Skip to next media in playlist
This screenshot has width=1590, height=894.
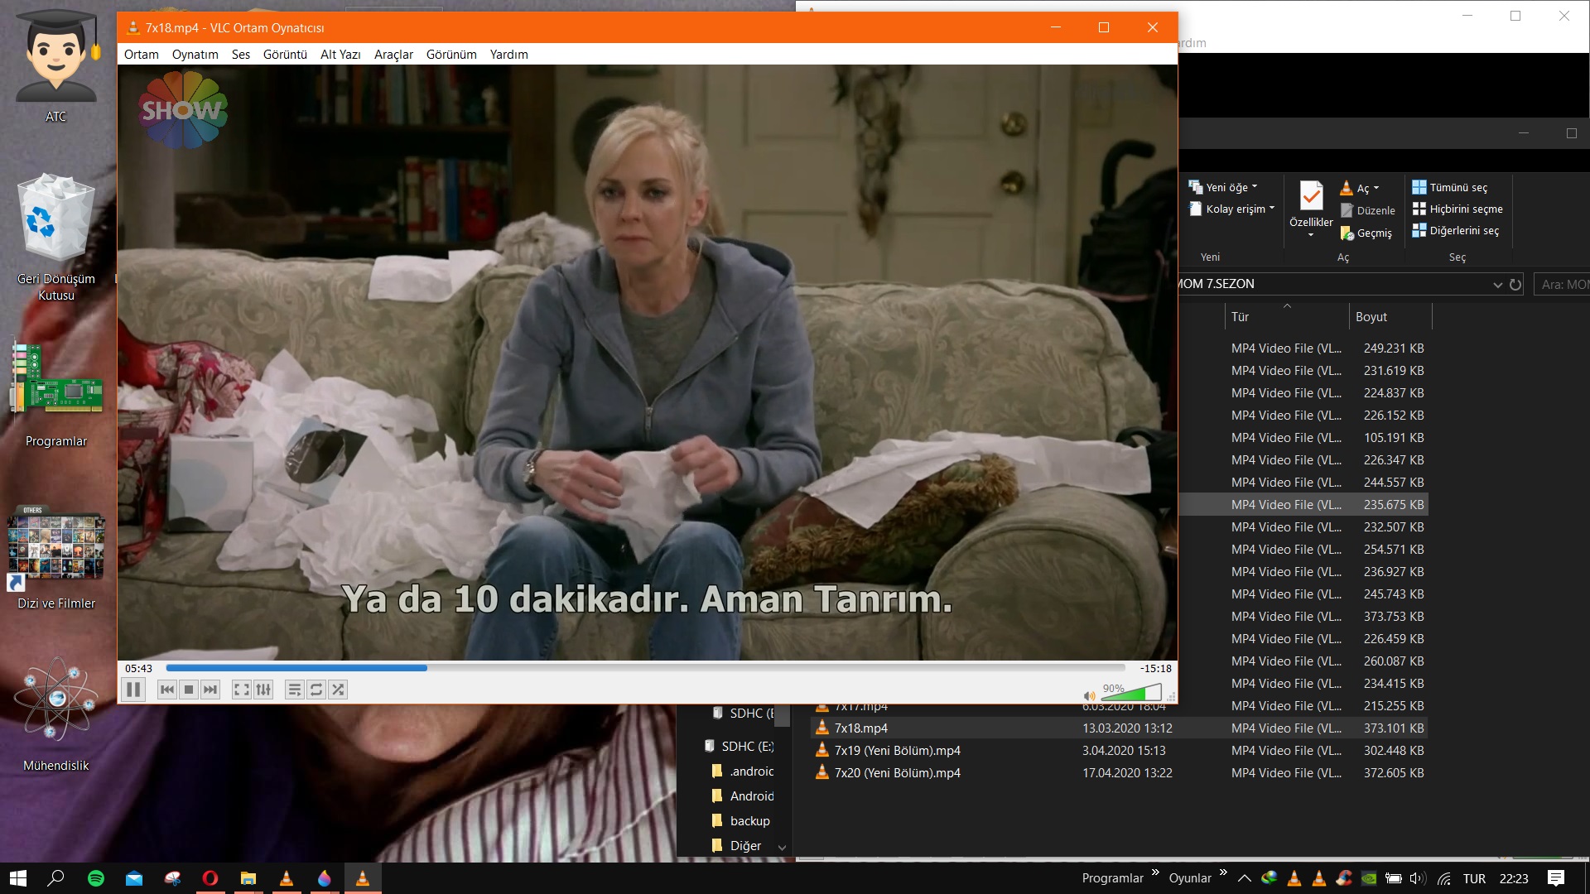pyautogui.click(x=210, y=690)
